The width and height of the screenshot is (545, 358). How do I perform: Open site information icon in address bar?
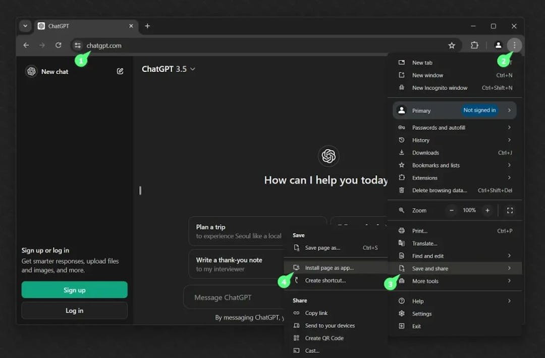tap(78, 45)
